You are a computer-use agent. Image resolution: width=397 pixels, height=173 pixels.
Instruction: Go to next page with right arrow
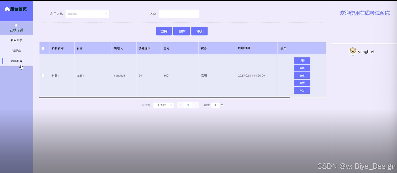196,105
